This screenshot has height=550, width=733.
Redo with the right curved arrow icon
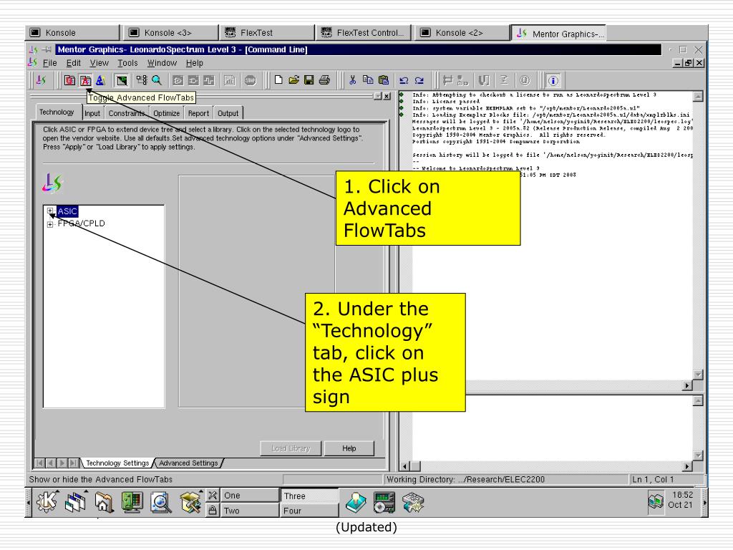419,80
